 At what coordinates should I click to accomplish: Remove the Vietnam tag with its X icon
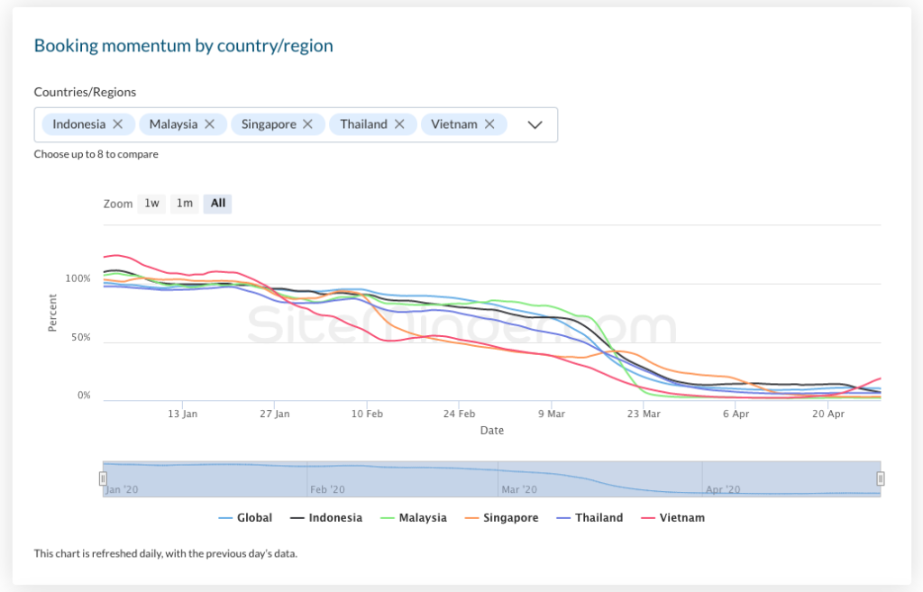489,124
